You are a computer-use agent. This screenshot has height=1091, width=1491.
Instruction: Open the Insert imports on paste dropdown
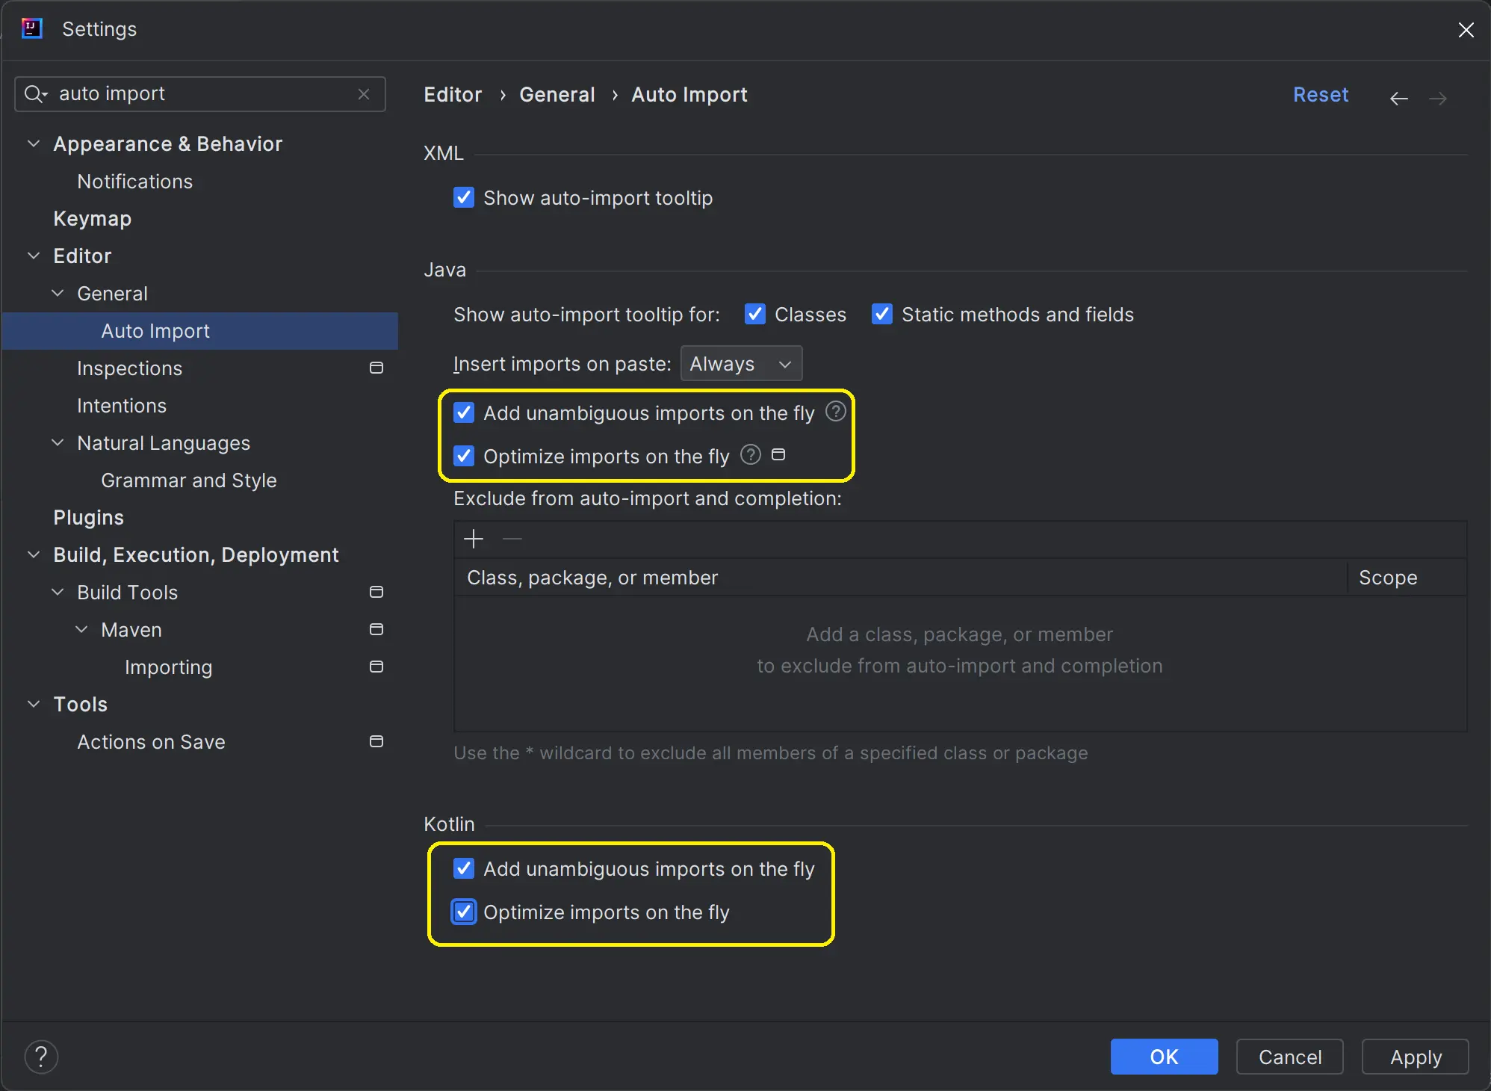pos(741,364)
